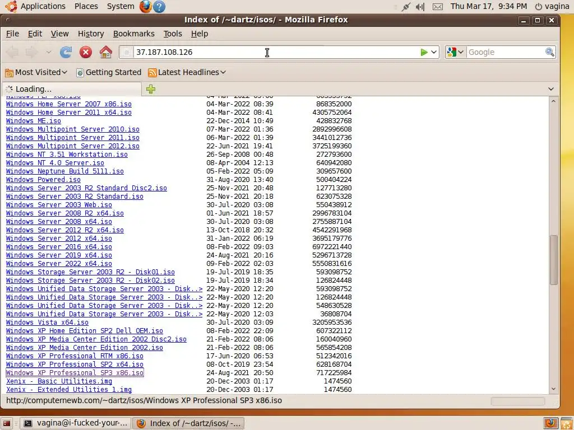Screen dimensions: 574x430
Task: Click the mail envelope icon in panel
Action: [x=437, y=7]
